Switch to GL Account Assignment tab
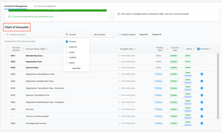 [45, 6]
